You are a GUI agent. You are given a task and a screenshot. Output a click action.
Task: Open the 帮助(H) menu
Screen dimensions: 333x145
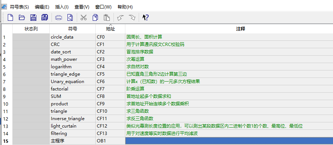[125, 7]
